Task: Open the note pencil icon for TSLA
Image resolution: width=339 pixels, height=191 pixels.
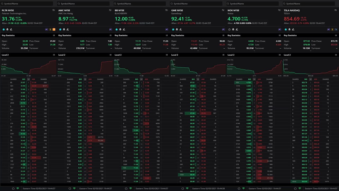Action: click(293, 29)
